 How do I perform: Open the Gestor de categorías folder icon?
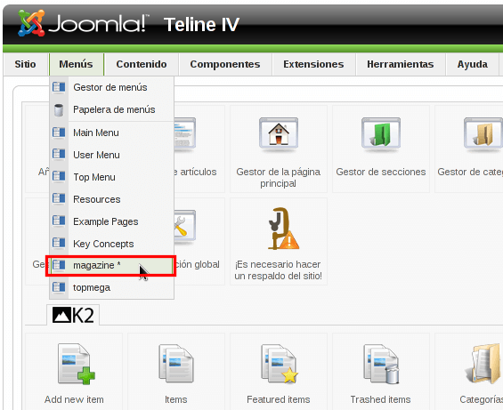point(483,133)
